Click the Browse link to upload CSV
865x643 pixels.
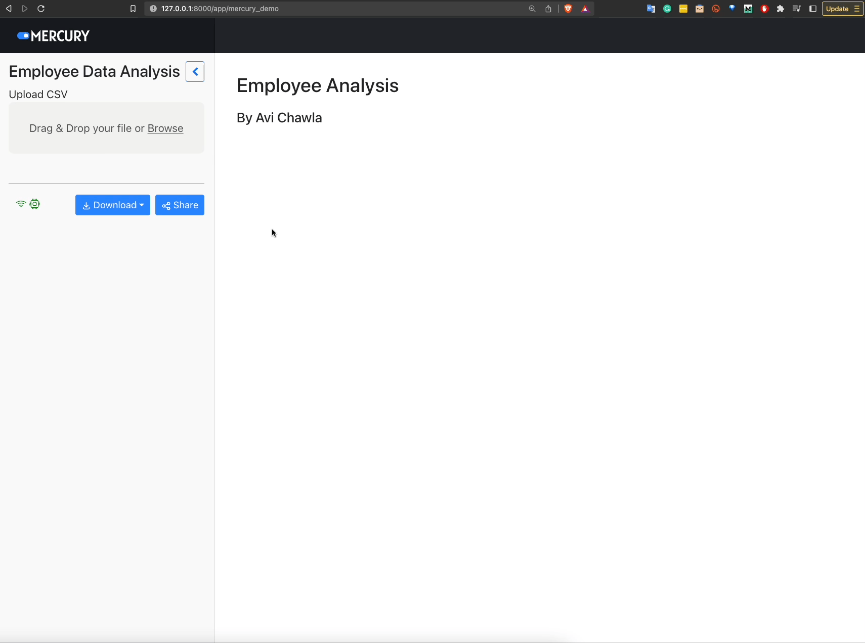pyautogui.click(x=165, y=128)
